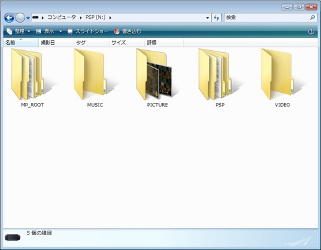The width and height of the screenshot is (321, 250).
Task: Open the 整理 organize menu
Action: tap(18, 31)
